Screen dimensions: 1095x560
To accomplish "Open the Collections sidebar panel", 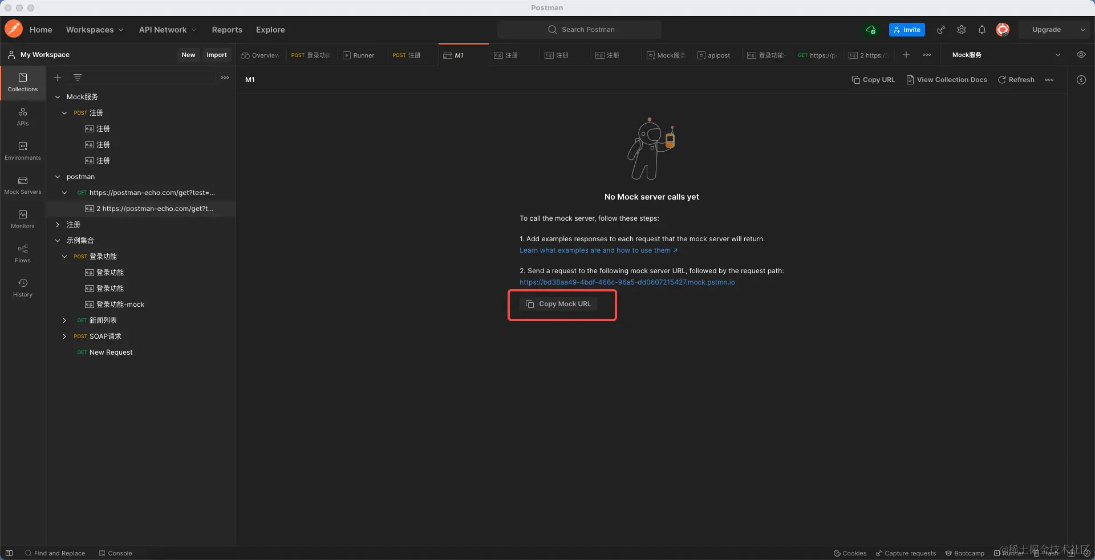I will pyautogui.click(x=23, y=83).
